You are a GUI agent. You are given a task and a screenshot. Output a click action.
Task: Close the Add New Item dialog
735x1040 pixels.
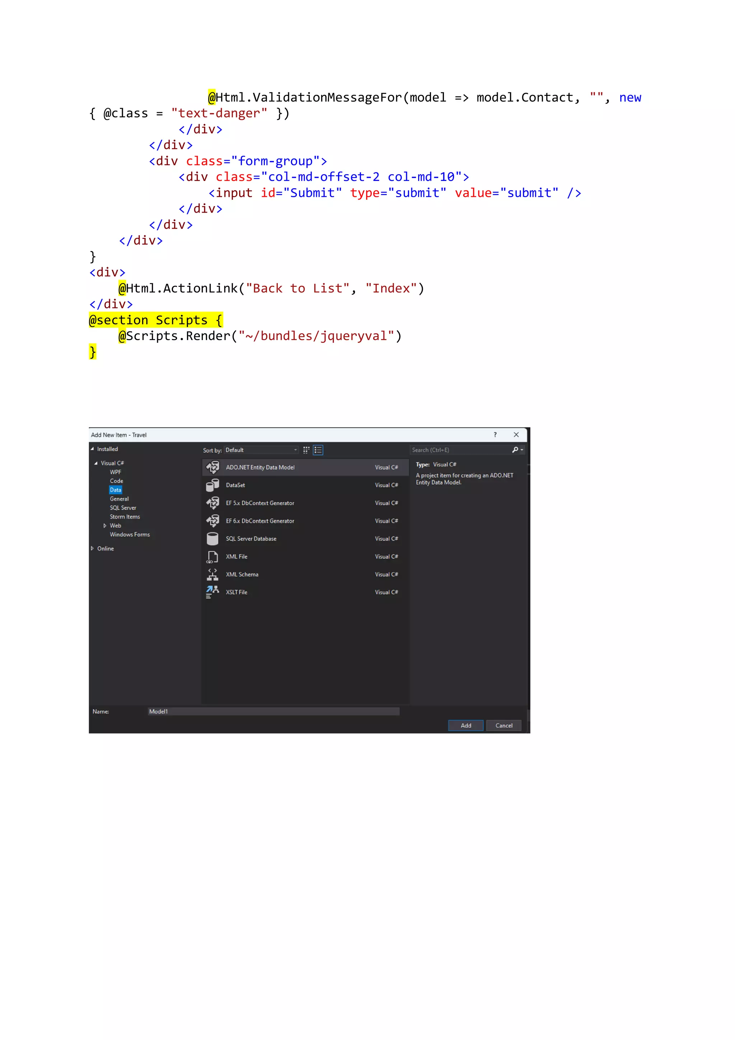516,435
